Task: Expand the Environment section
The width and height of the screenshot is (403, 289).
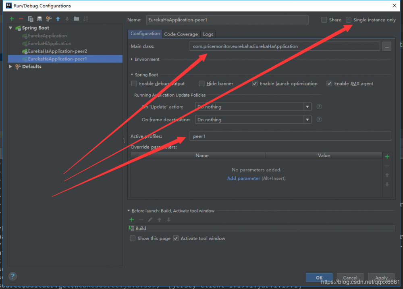Action: pos(132,59)
